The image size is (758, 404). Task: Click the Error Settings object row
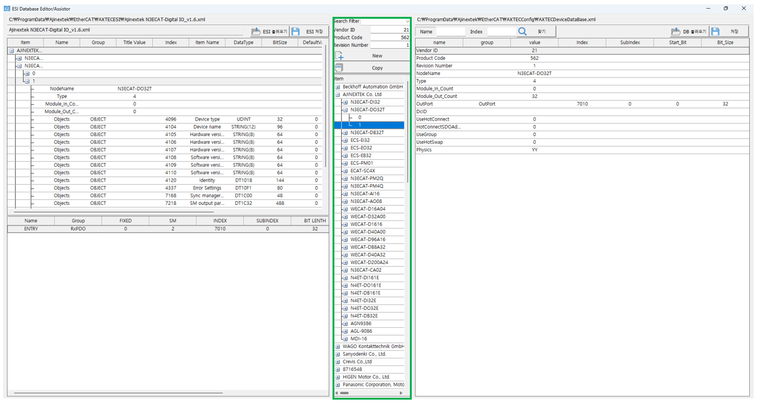pos(165,188)
